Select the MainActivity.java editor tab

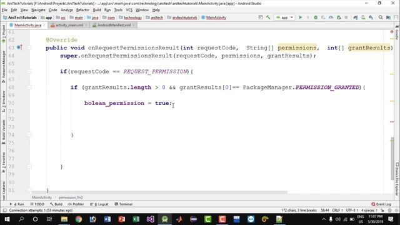[x=27, y=25]
